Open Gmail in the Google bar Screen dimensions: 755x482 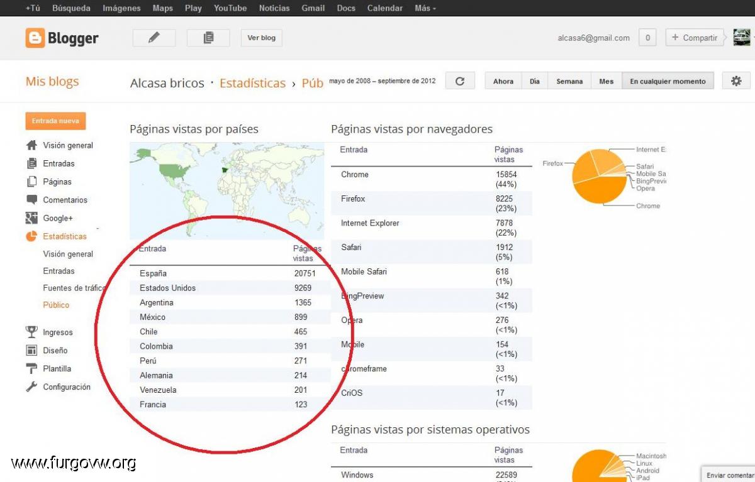click(x=313, y=8)
